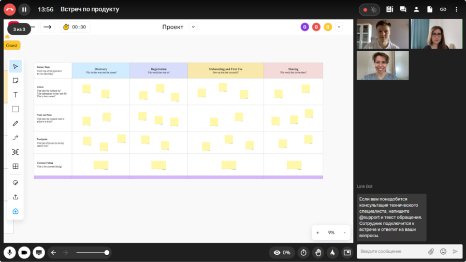Select the connector arrow tool
The height and width of the screenshot is (262, 466).
click(16, 138)
